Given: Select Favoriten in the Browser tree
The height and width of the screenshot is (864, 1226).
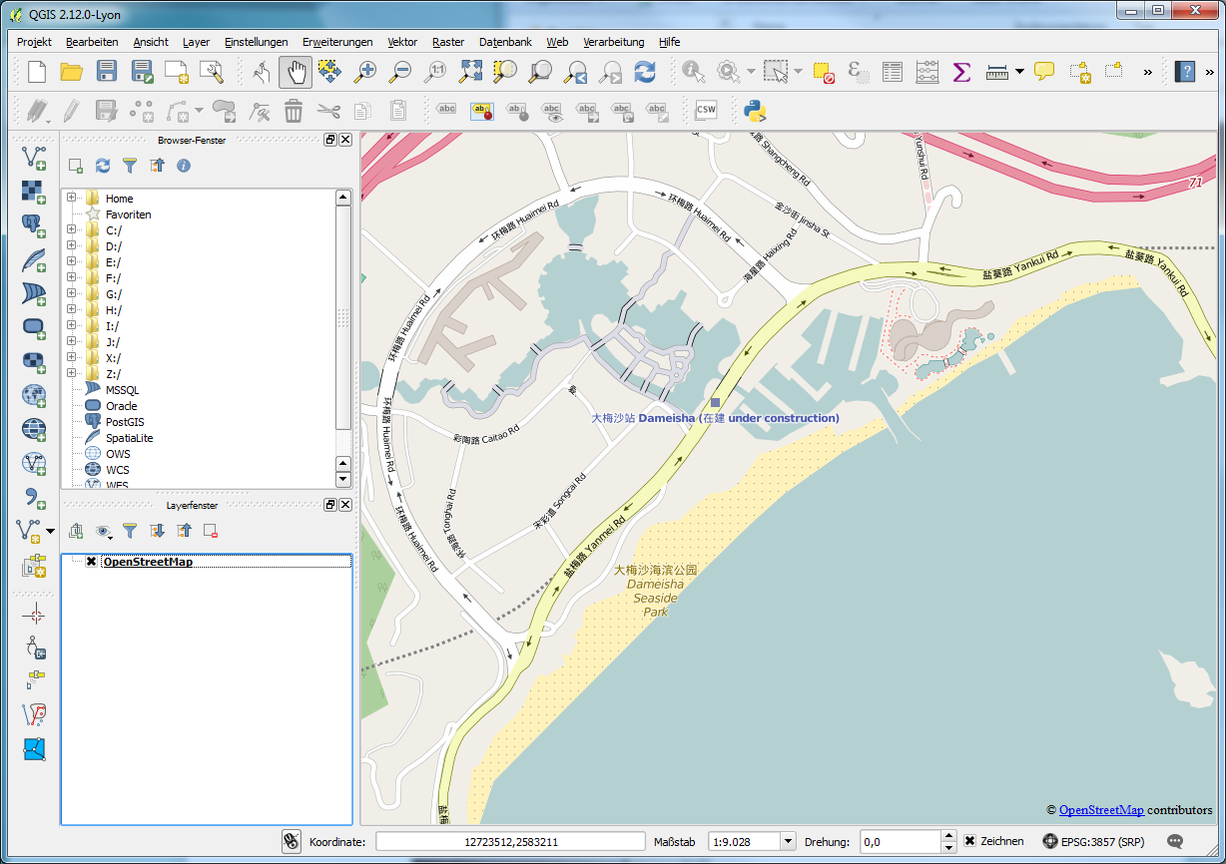Looking at the screenshot, I should [129, 215].
